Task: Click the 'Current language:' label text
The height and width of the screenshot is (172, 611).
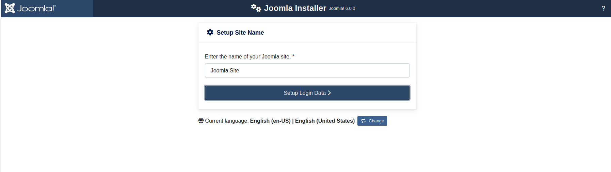Action: click(227, 121)
